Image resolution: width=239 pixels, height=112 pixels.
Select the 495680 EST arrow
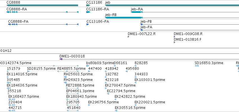126,71
